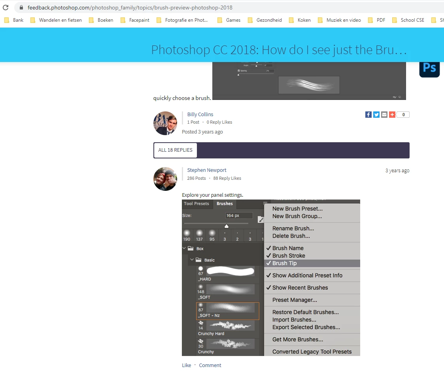
Task: Choose Converted Legacy Tool Presets entry
Action: (312, 352)
